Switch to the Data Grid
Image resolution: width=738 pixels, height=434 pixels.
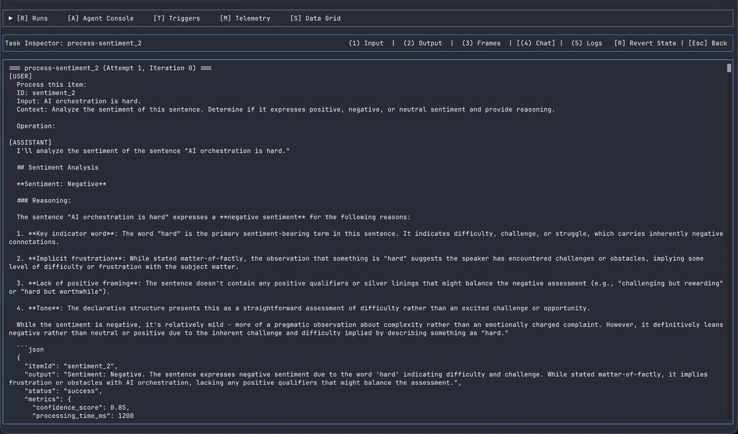[x=315, y=18]
